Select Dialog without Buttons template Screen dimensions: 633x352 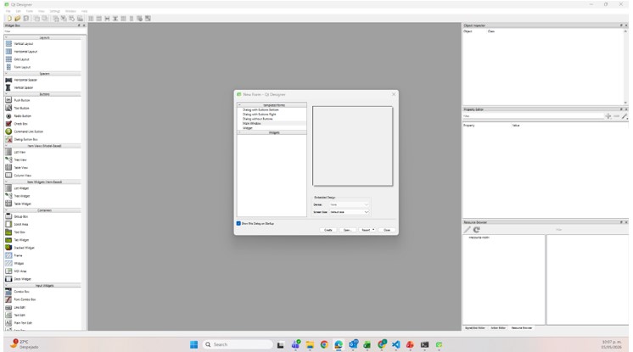point(258,119)
